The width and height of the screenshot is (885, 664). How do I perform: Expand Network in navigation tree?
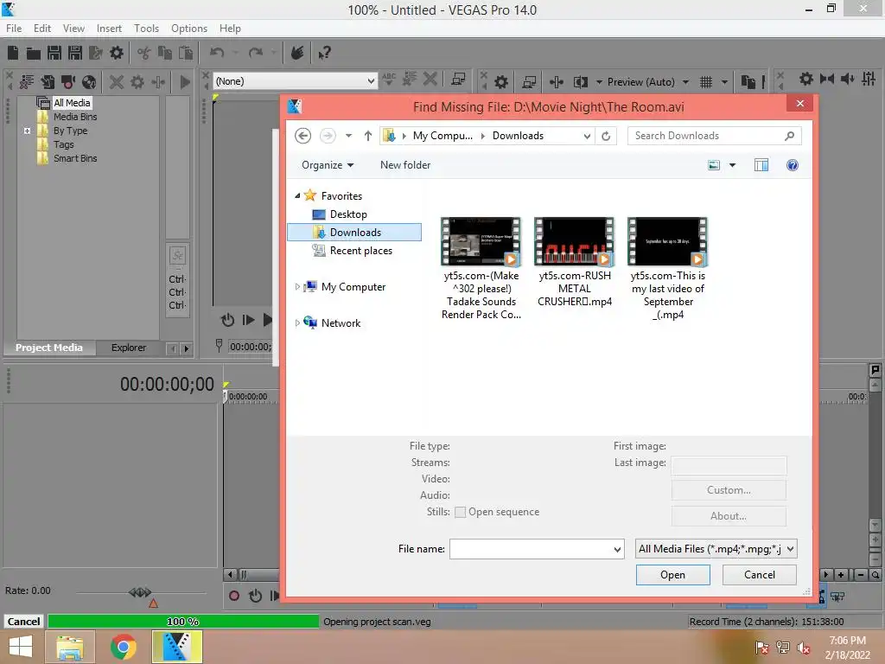point(297,323)
